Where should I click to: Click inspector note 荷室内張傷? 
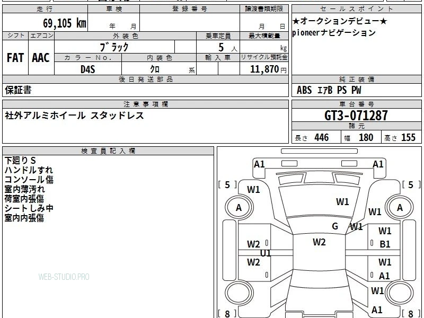pyautogui.click(x=24, y=199)
